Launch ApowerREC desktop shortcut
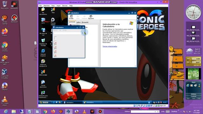The image size is (203, 114). click(x=14, y=5)
